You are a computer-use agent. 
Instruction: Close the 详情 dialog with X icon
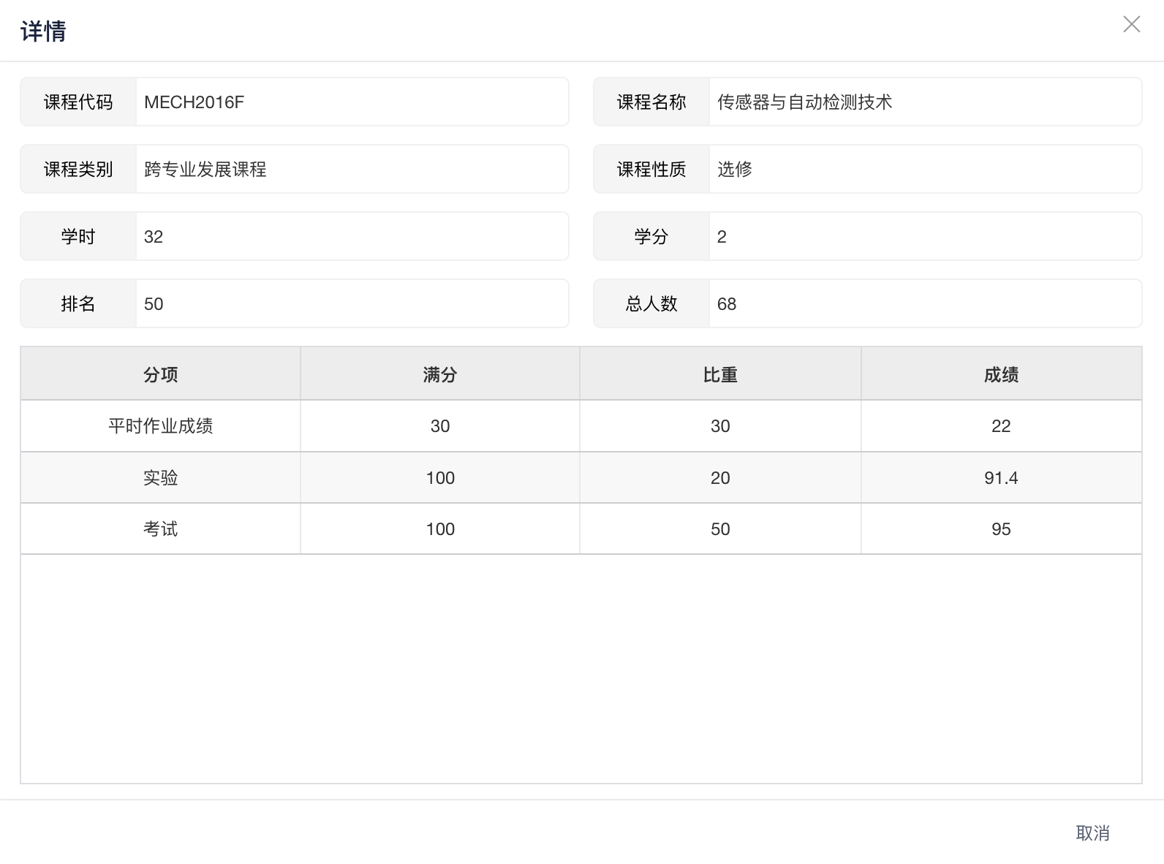point(1131,25)
